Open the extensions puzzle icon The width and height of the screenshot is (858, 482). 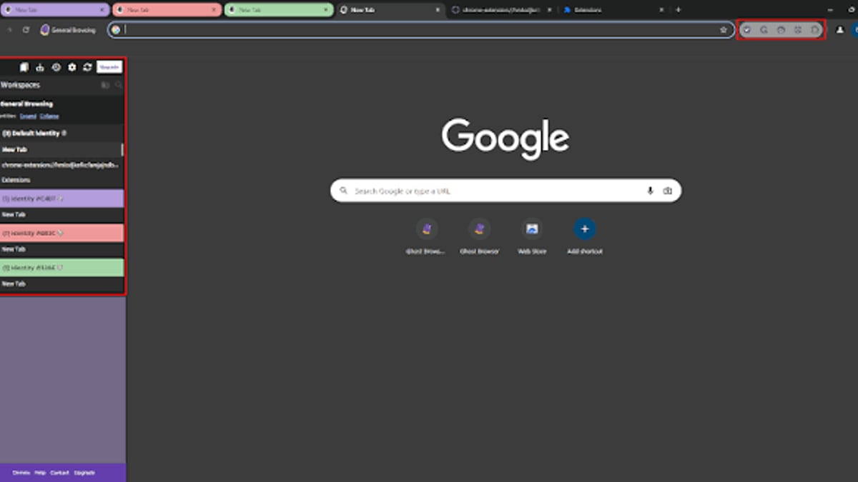815,30
